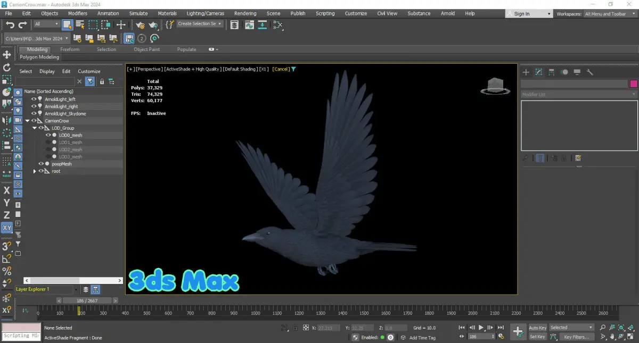Viewport: 639px width, 343px height.
Task: Click the Pan hand navigation icon
Action: click(x=612, y=337)
